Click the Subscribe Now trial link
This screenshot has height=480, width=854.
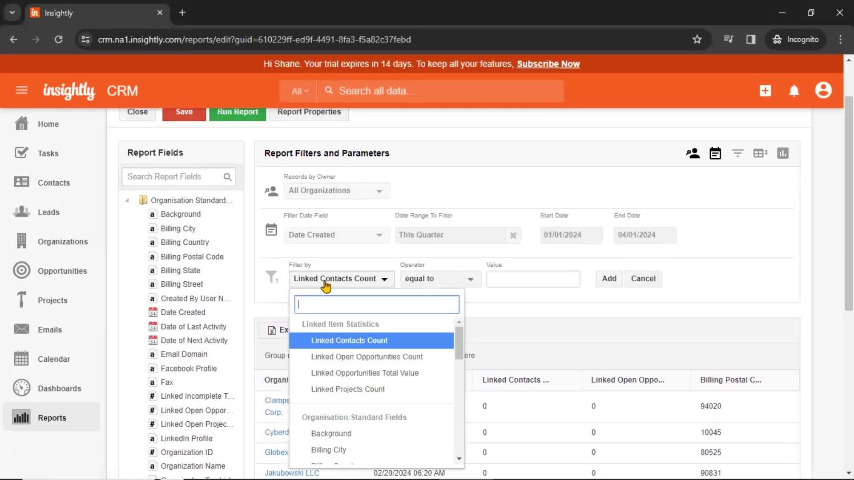pos(548,64)
